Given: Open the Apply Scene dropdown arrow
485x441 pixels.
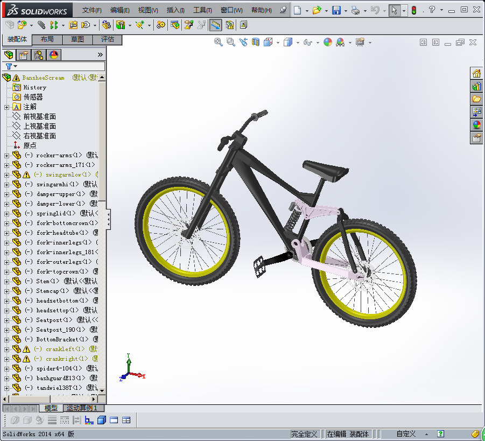Looking at the screenshot, I should click(x=350, y=43).
